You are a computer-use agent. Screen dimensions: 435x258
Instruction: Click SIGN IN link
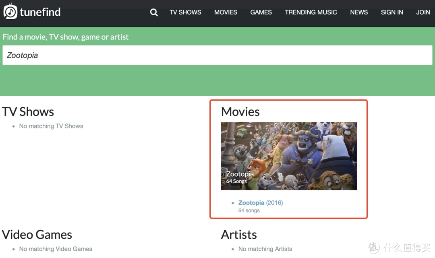click(392, 12)
